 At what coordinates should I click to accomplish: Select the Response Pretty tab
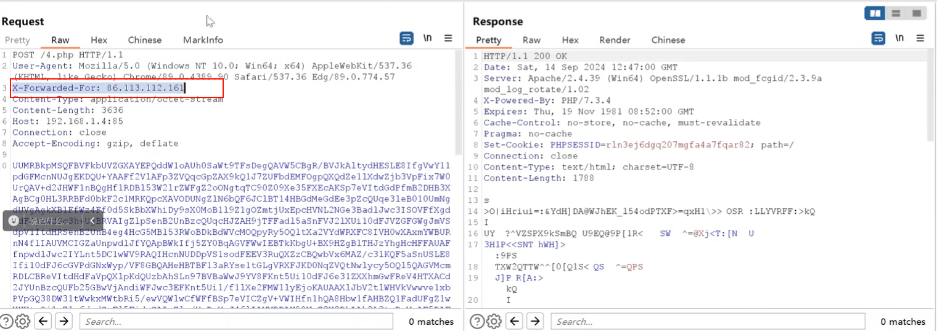pos(489,40)
